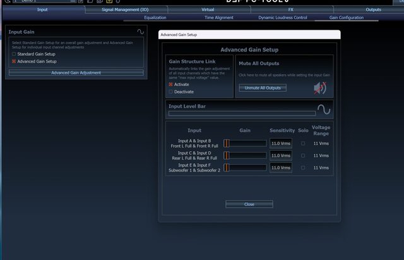Screen dimensions: 404x260
Task: Click the Input Level Bar meter
Action: 242,113
